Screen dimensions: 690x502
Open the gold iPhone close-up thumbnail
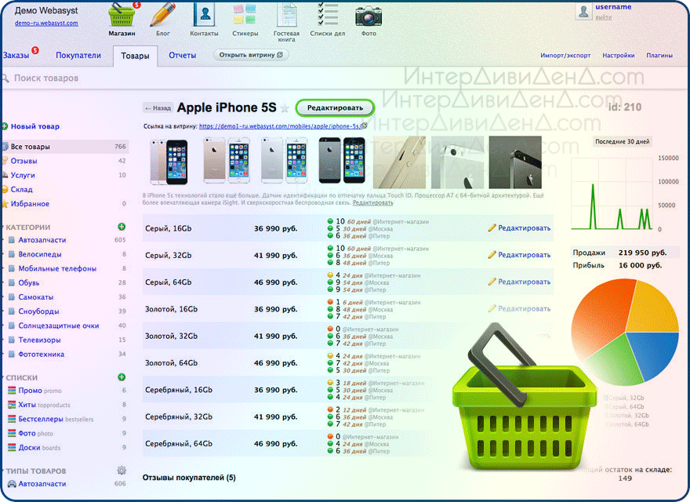[x=399, y=162]
